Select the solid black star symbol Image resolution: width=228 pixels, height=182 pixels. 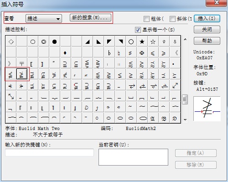point(142,42)
